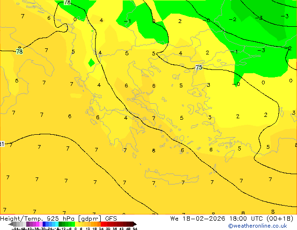297x230 pixels.
Task: Click the 'We' weekday abbreviation
Action: [x=174, y=219]
